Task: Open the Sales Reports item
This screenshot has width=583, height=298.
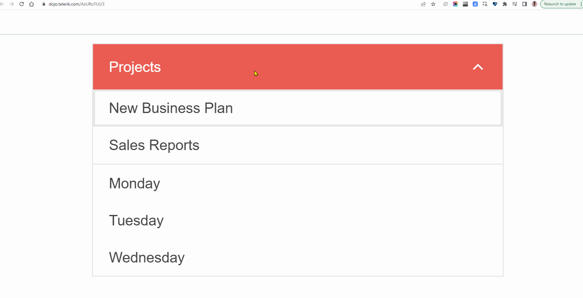Action: point(154,145)
